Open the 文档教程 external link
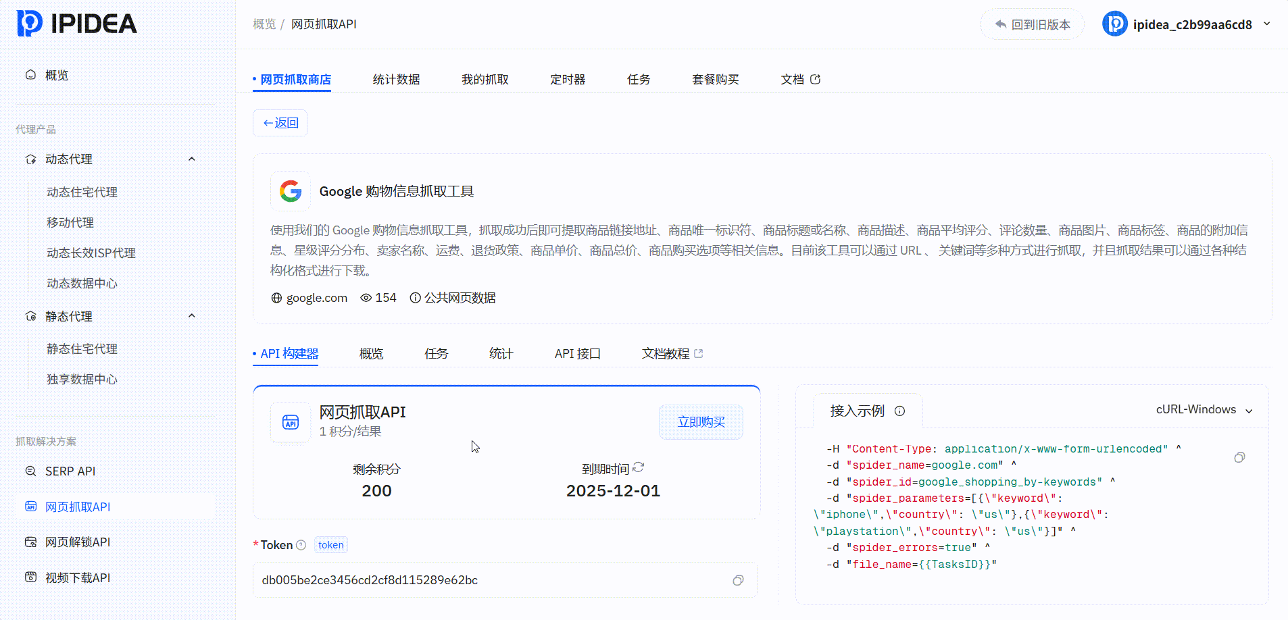 click(672, 354)
